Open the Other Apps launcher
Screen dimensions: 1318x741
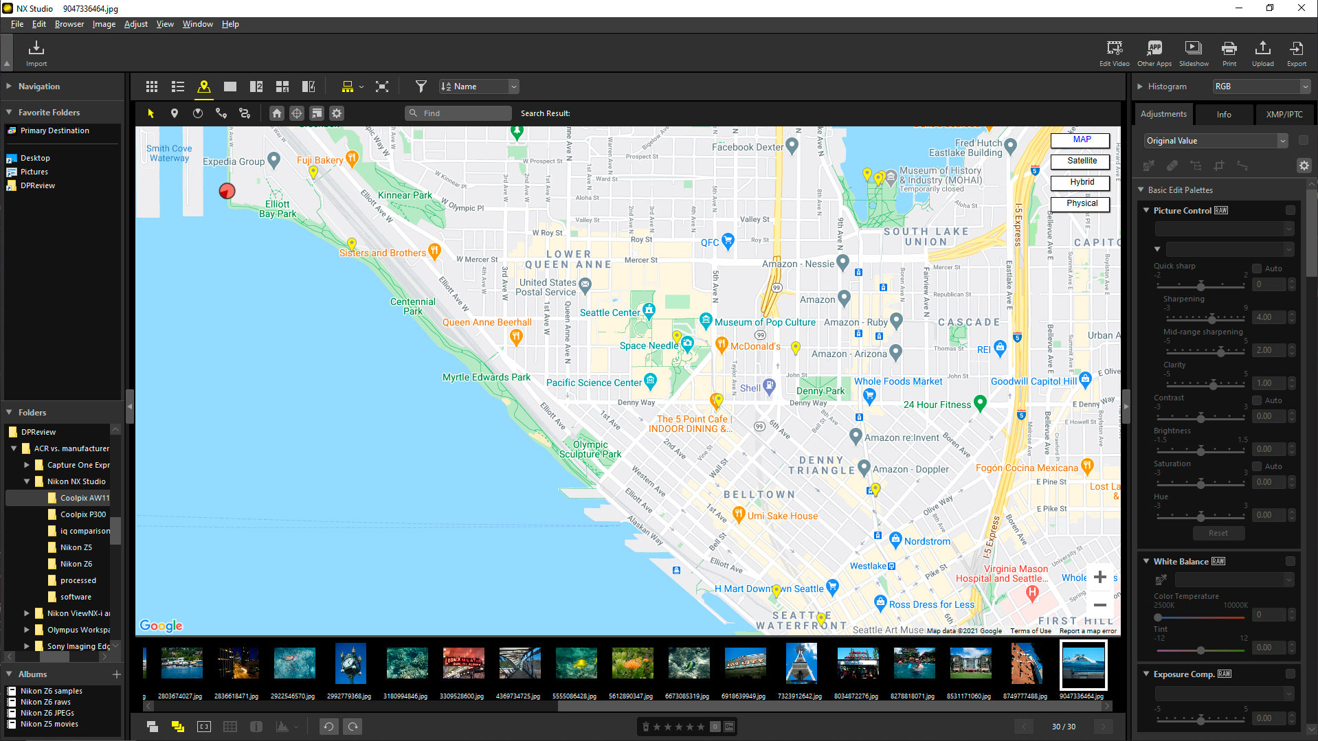pyautogui.click(x=1154, y=53)
